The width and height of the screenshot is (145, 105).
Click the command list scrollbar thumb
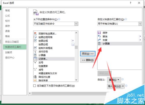(76, 47)
